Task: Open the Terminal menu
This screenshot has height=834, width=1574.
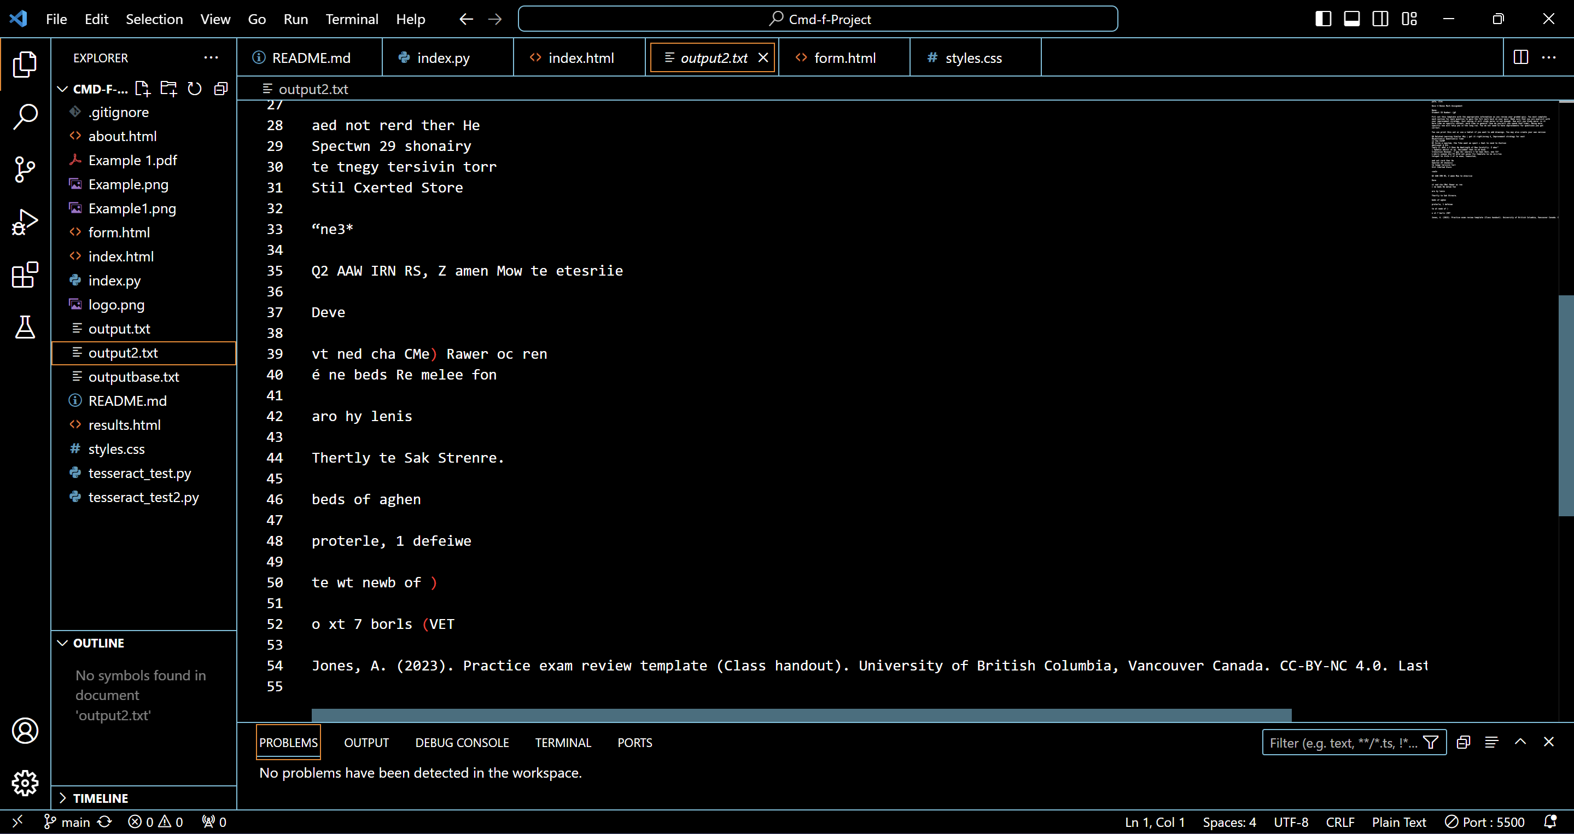Action: tap(351, 19)
